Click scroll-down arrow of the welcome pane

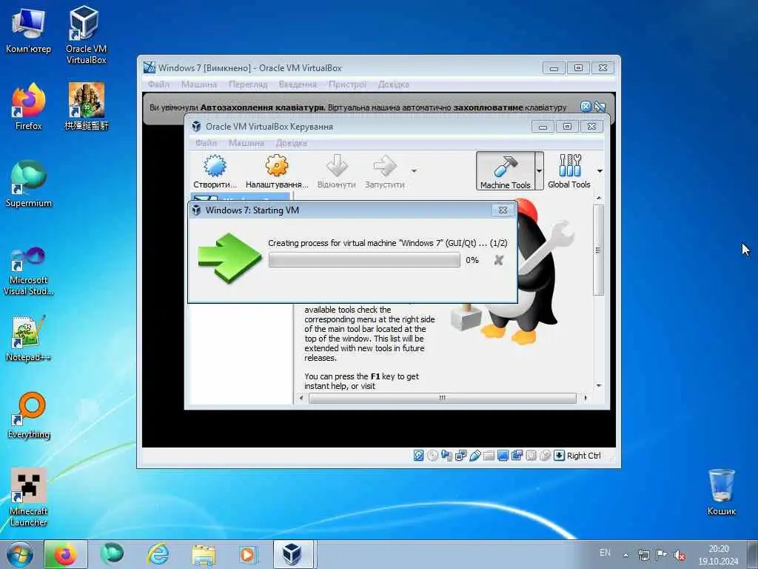[599, 385]
